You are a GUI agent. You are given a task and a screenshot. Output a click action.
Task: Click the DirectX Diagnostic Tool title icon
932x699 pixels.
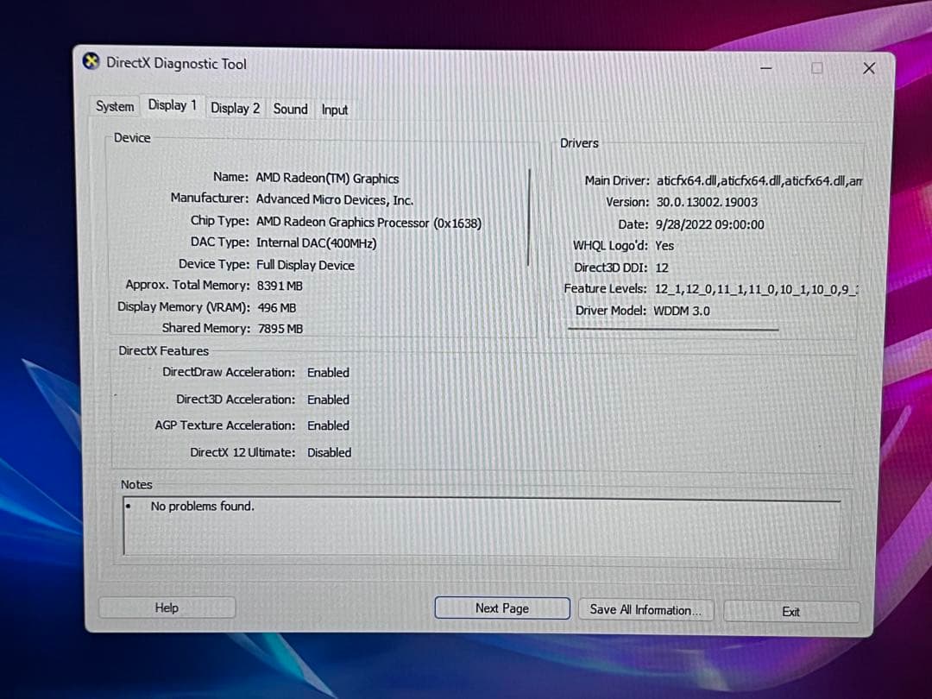91,61
